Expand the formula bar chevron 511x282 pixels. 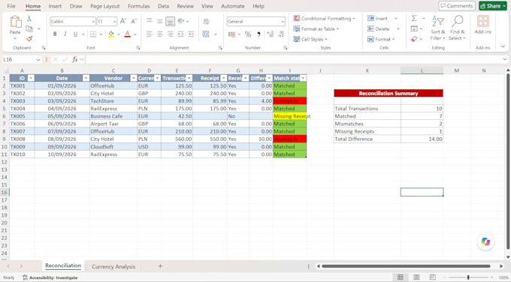tap(505, 59)
